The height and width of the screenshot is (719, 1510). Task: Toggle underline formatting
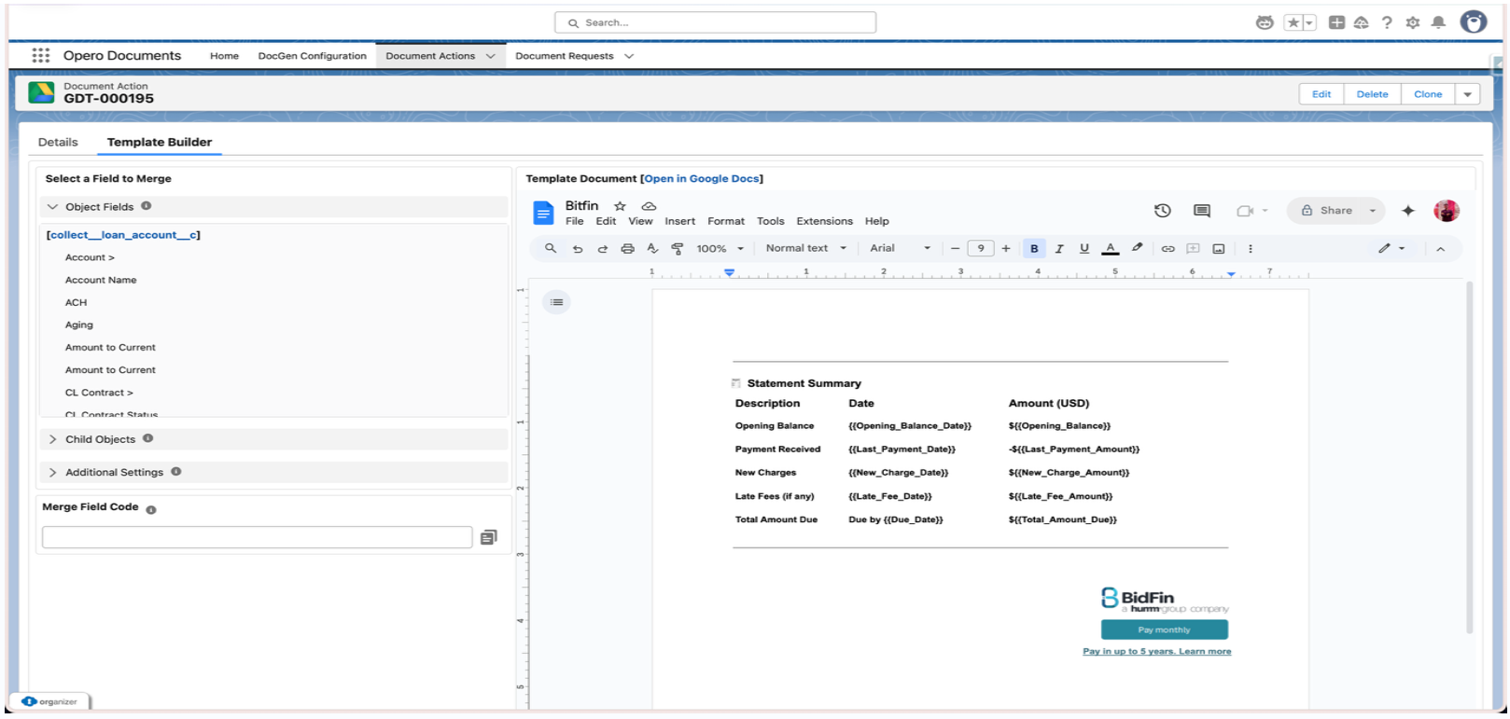click(x=1084, y=249)
